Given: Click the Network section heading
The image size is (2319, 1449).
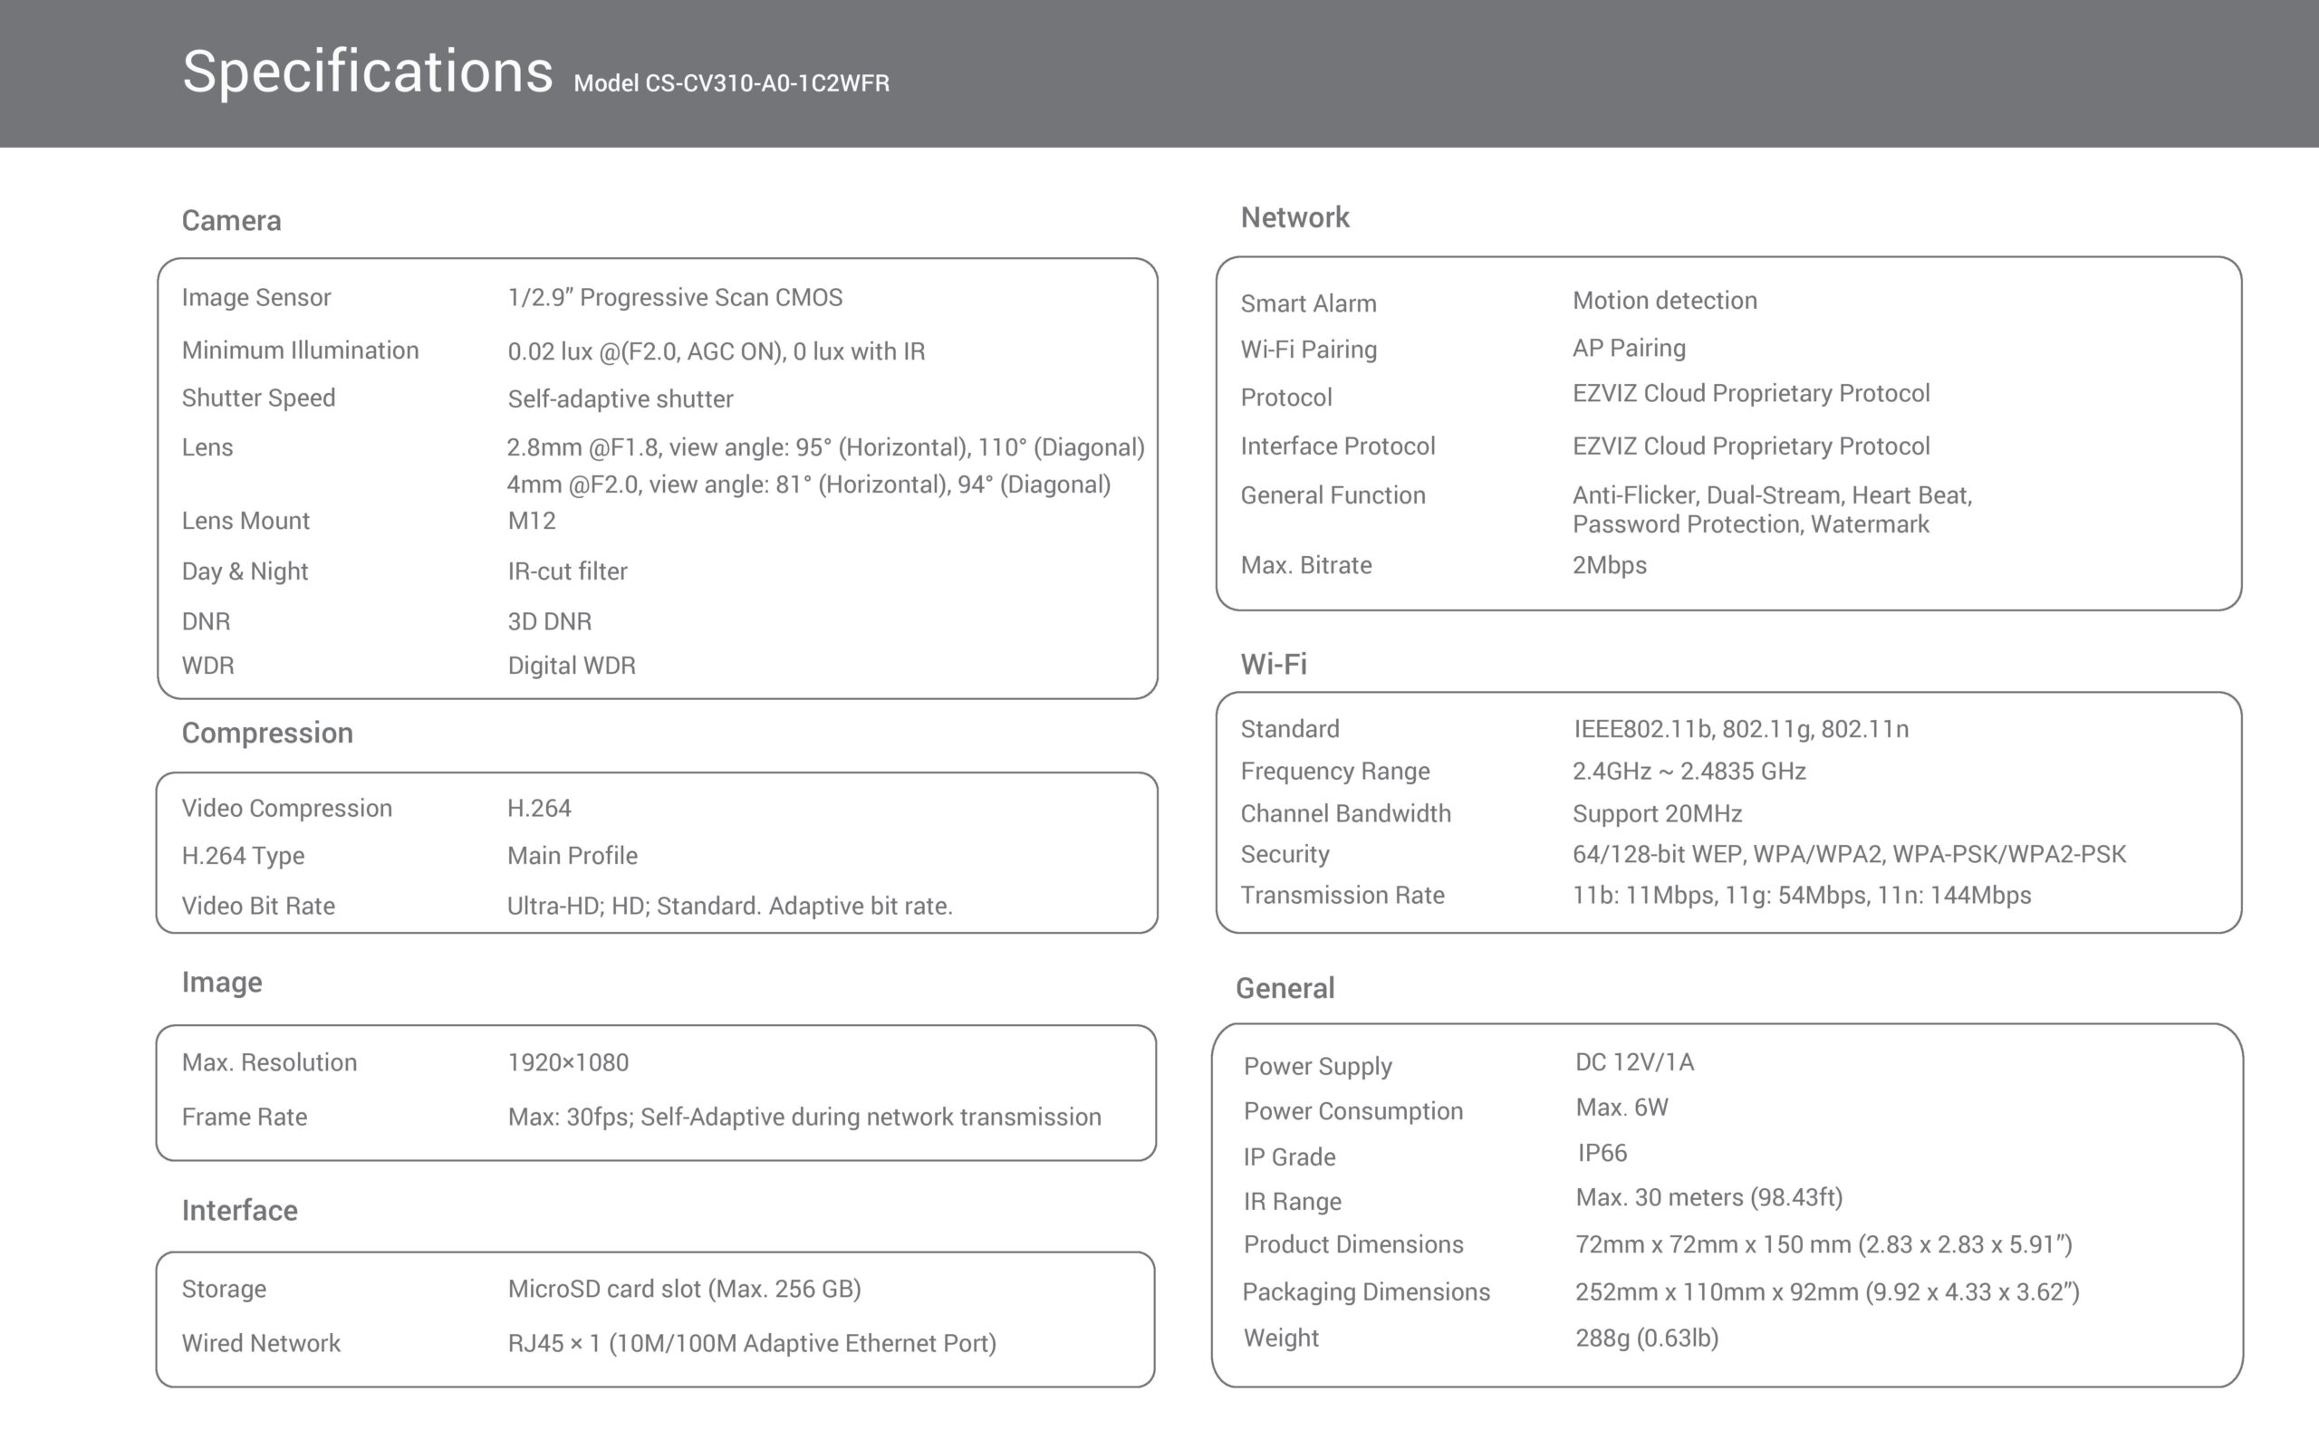Looking at the screenshot, I should (x=1294, y=217).
